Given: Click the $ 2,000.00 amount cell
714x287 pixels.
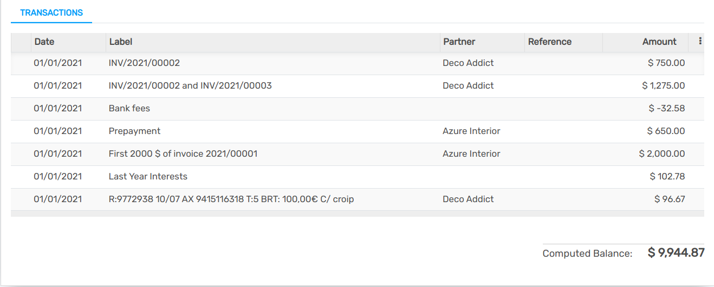Looking at the screenshot, I should 661,153.
